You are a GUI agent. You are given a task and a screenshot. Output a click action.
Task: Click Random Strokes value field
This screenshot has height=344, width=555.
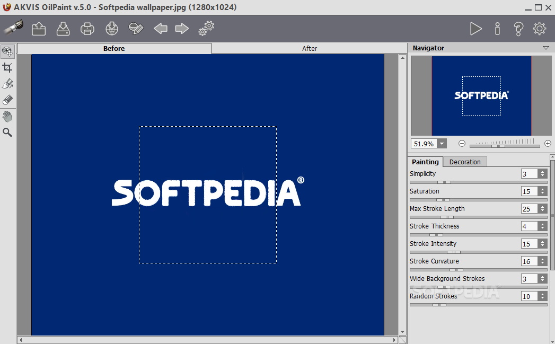tap(529, 296)
